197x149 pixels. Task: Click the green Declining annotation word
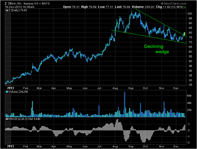coord(154,46)
